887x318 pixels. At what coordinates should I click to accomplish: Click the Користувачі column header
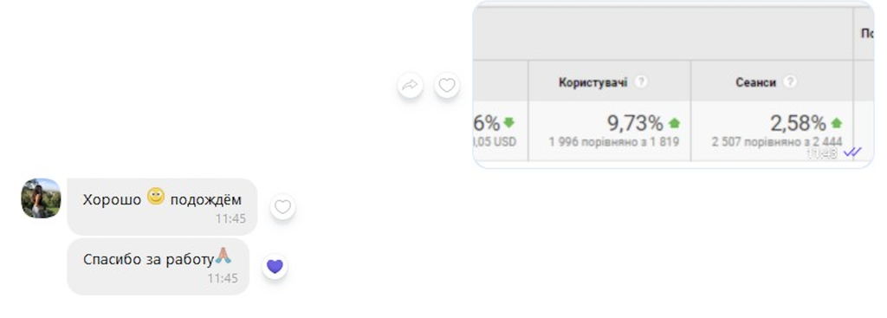click(592, 82)
